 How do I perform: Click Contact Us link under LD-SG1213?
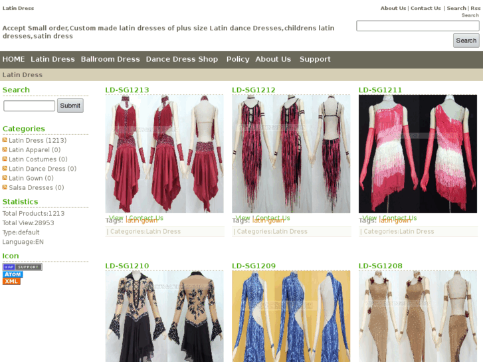(146, 218)
